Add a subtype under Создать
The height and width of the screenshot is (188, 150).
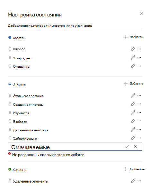click(133, 37)
